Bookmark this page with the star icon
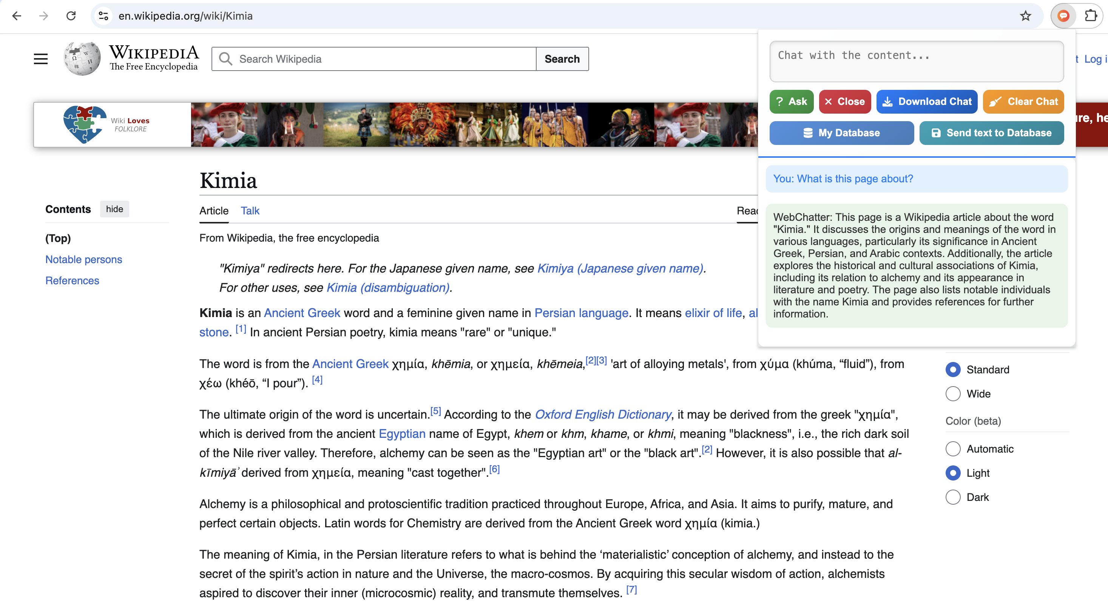The width and height of the screenshot is (1108, 613). pyautogui.click(x=1025, y=16)
